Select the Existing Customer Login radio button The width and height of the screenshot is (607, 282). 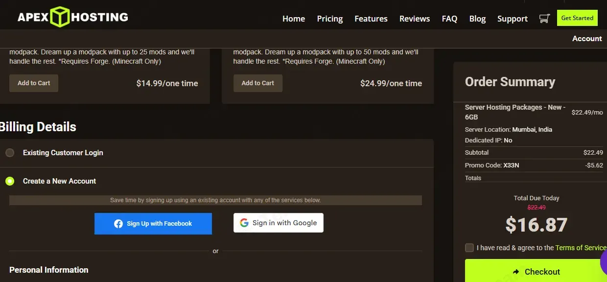pos(10,153)
